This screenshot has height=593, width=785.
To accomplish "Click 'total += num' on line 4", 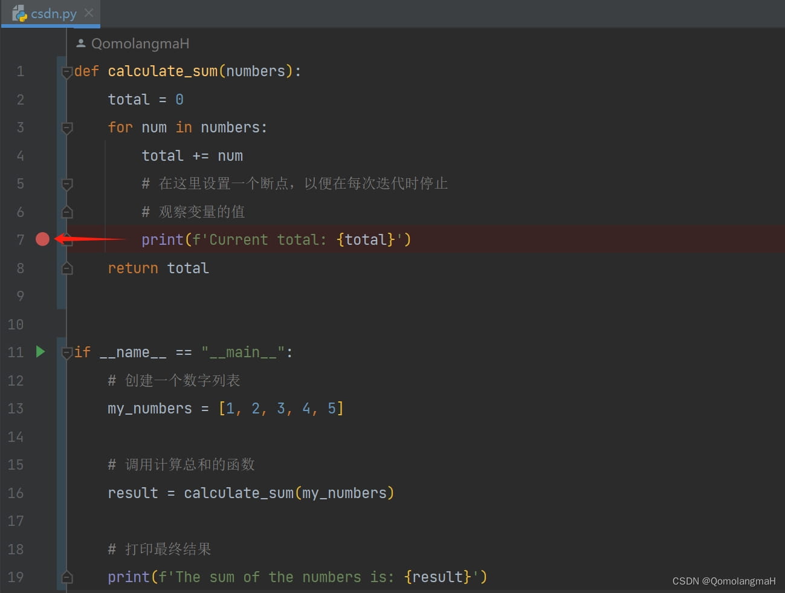I will (x=192, y=156).
